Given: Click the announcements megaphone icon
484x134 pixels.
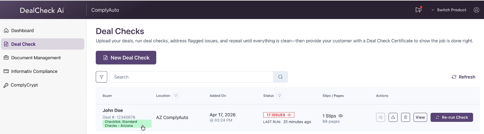Looking at the screenshot, I should [418, 10].
